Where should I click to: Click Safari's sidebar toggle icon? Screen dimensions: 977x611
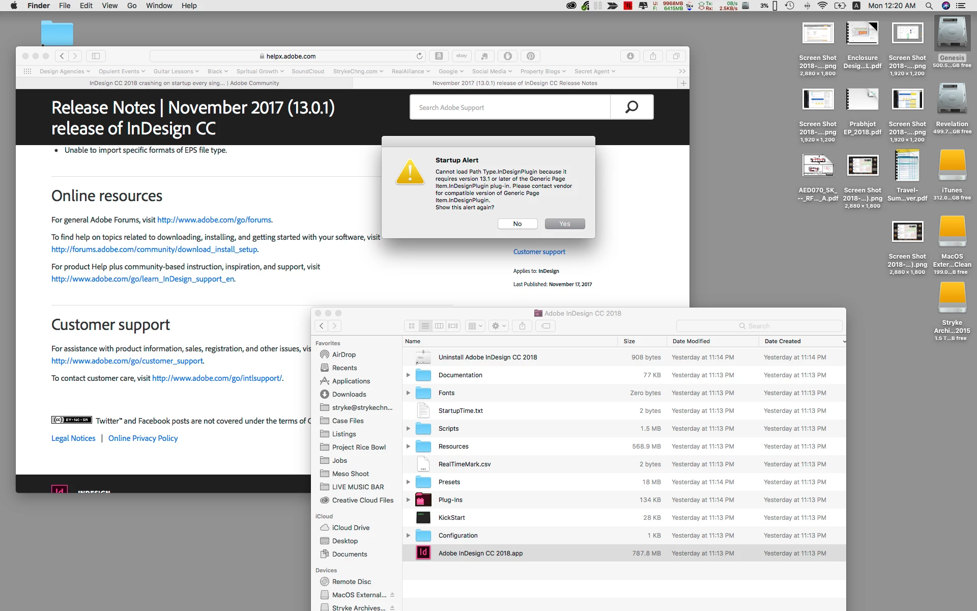click(x=96, y=56)
